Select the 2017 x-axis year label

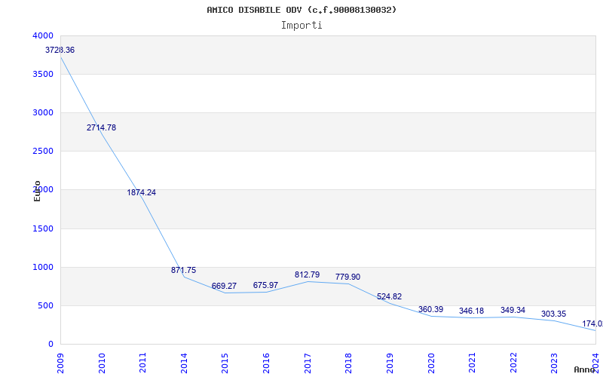tap(308, 360)
